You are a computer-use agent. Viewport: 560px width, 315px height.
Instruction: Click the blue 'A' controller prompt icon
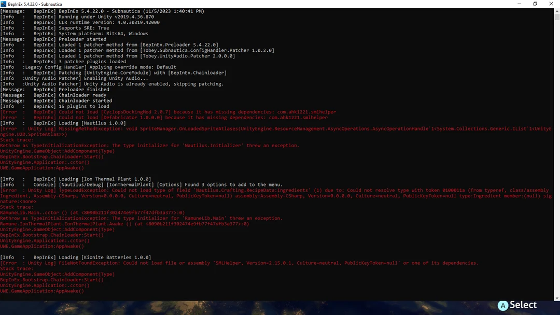(x=503, y=305)
